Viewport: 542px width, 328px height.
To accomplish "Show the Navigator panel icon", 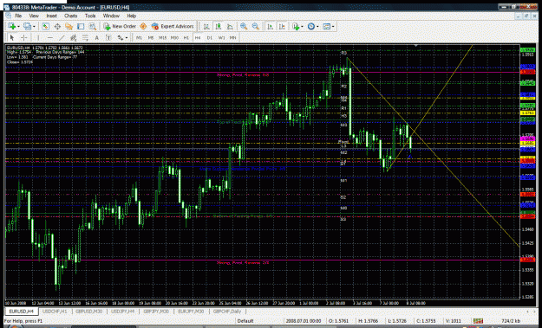I will [x=69, y=26].
